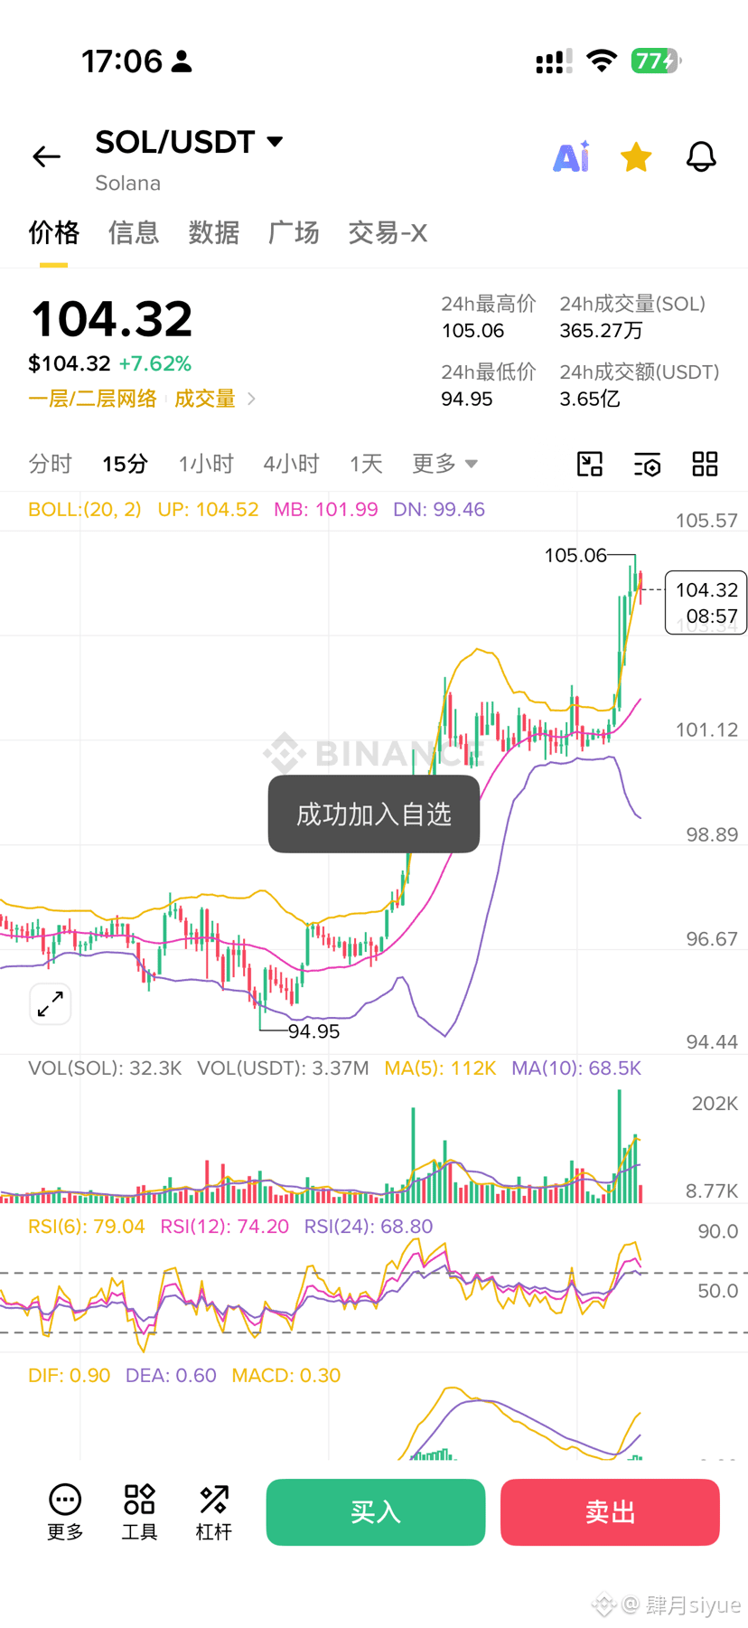The height and width of the screenshot is (1628, 748).
Task: Open the 更多 menu at bottom
Action: 65,1512
